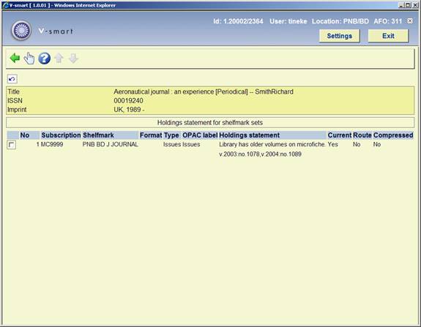Click the OPAC label column header

pyautogui.click(x=200, y=135)
